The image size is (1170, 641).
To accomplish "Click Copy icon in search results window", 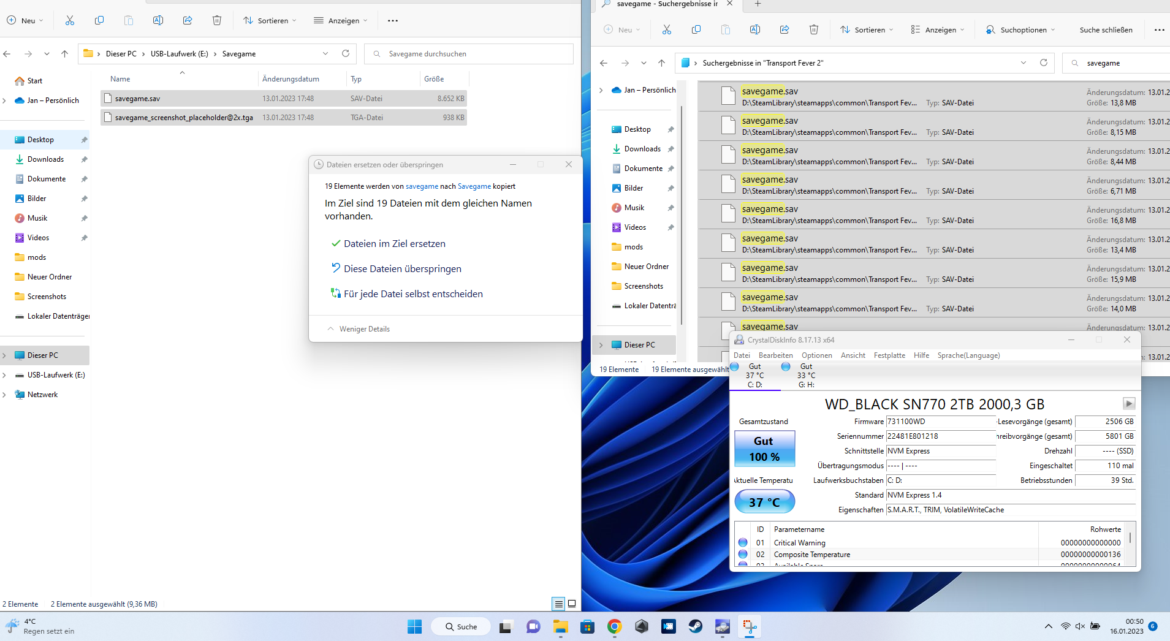I will click(696, 29).
